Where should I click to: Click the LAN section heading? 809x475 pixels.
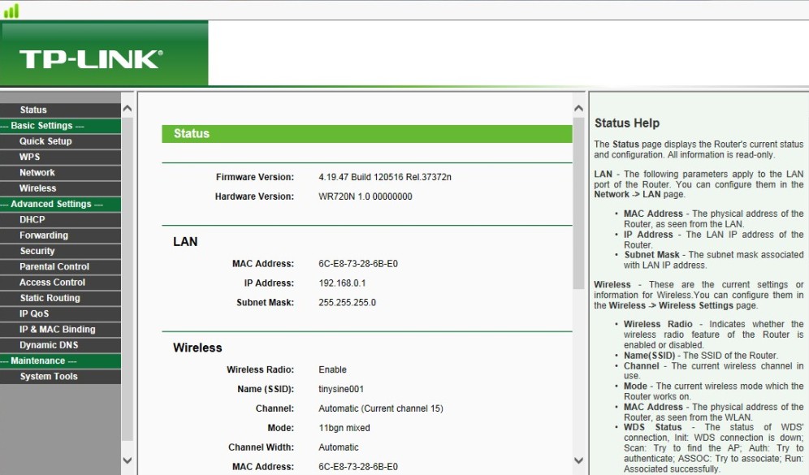(185, 242)
